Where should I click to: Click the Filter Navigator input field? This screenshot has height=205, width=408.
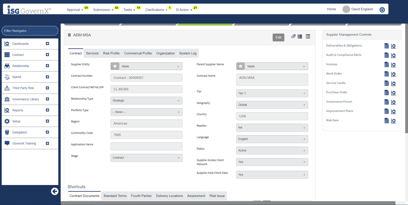30,31
